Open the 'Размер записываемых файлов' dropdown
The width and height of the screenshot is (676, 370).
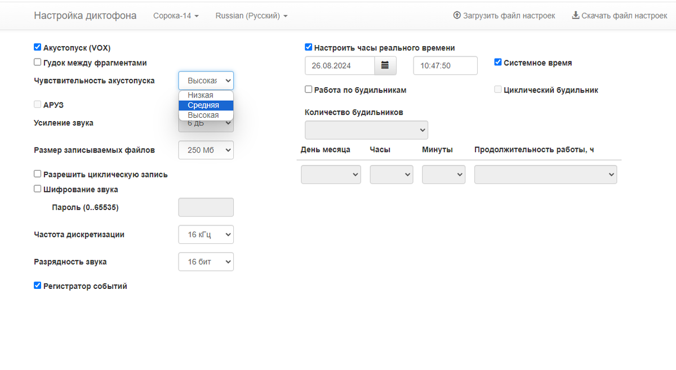[206, 150]
